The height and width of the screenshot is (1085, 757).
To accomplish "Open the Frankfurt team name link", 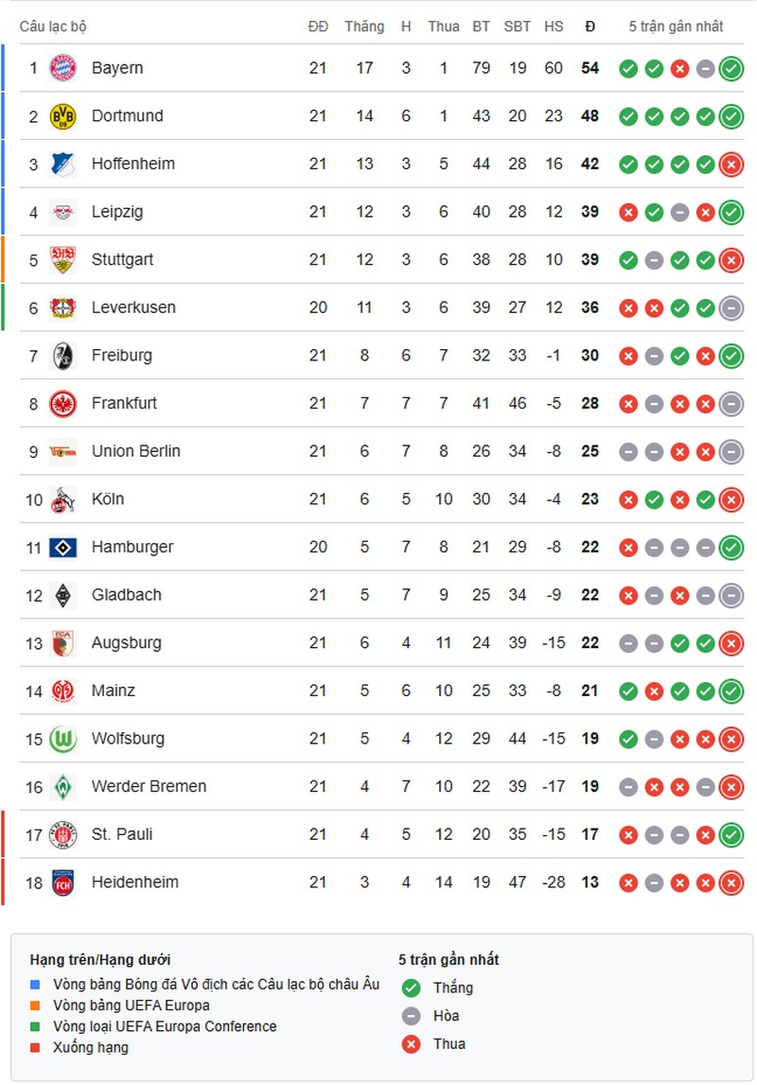I will (x=125, y=403).
